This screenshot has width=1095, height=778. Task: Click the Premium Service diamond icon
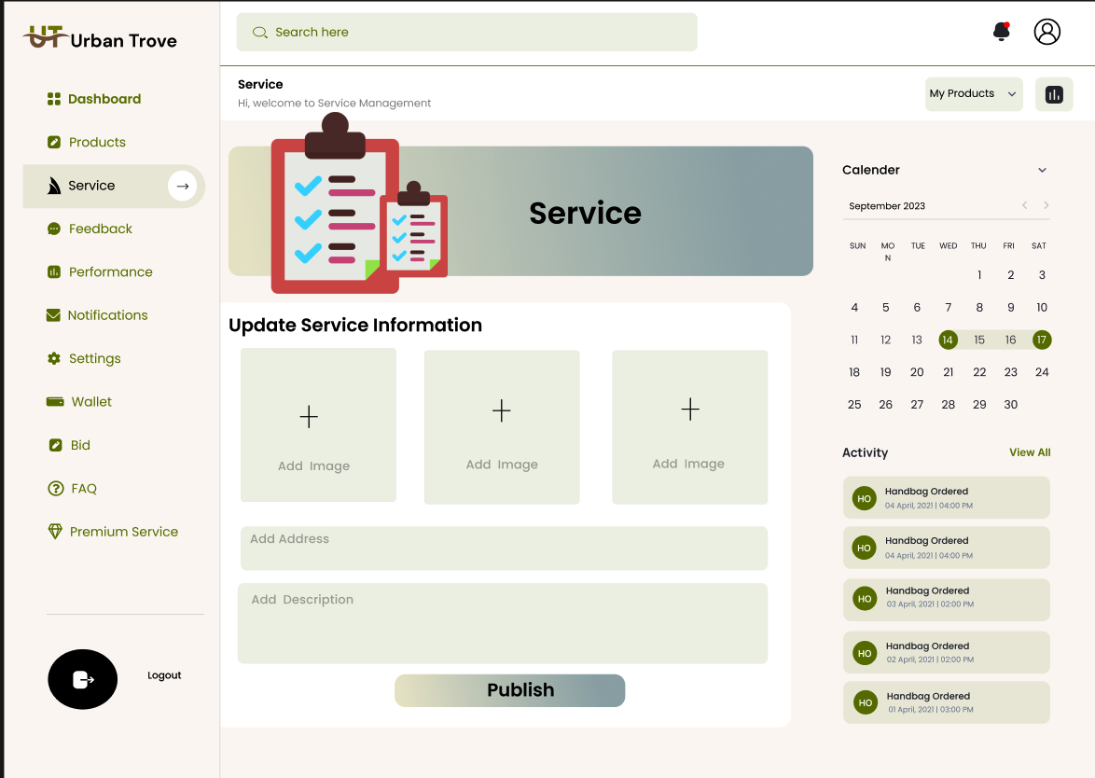point(55,532)
